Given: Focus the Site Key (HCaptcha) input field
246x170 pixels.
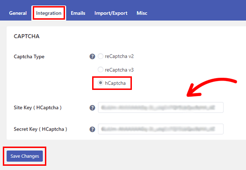Looking at the screenshot, I should [x=161, y=107].
